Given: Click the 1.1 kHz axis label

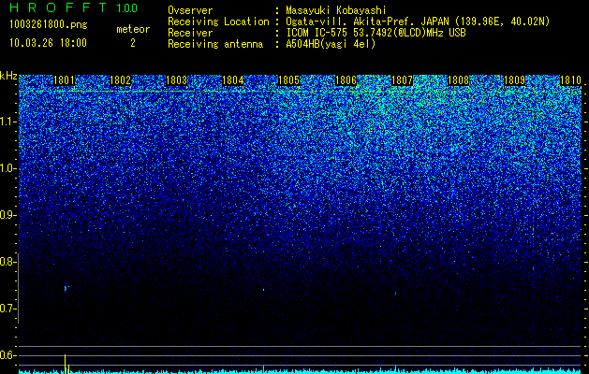Looking at the screenshot, I should 7,122.
